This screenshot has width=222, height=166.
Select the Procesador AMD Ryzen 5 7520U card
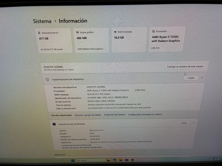pyautogui.click(x=167, y=39)
